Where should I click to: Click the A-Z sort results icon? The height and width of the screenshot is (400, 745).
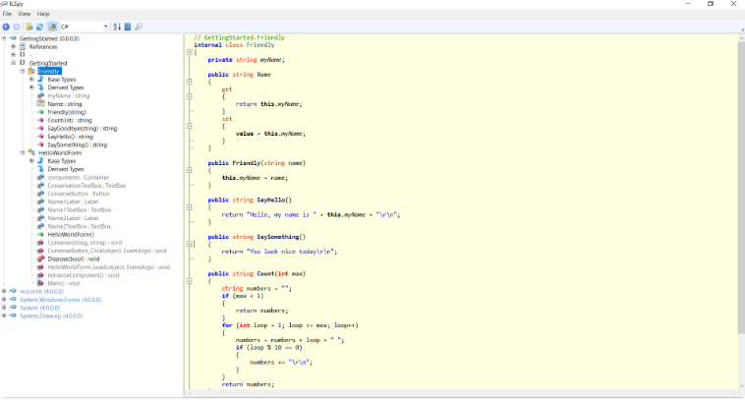[x=117, y=27]
